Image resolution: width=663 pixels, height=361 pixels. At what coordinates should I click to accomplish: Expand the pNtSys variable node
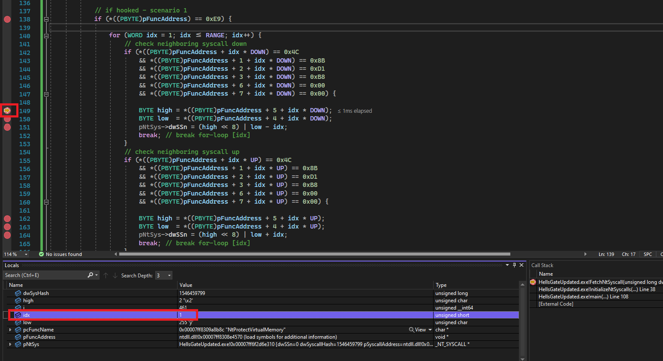click(x=10, y=344)
